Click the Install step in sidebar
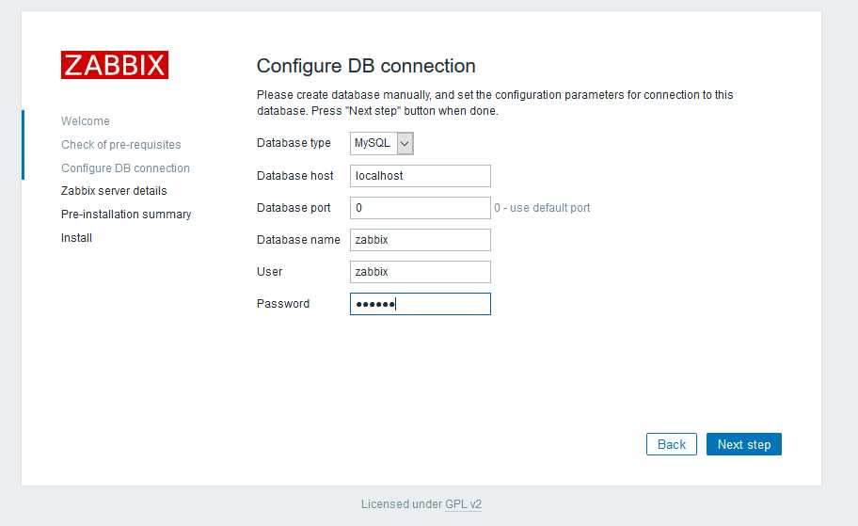The width and height of the screenshot is (858, 526). [x=77, y=238]
